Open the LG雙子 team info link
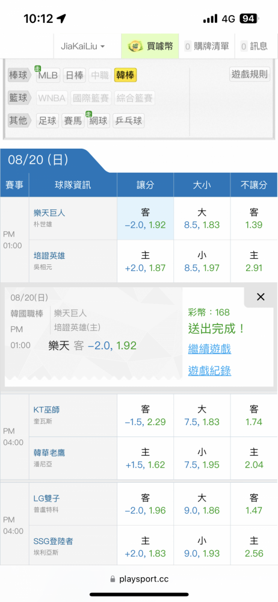 click(x=46, y=498)
